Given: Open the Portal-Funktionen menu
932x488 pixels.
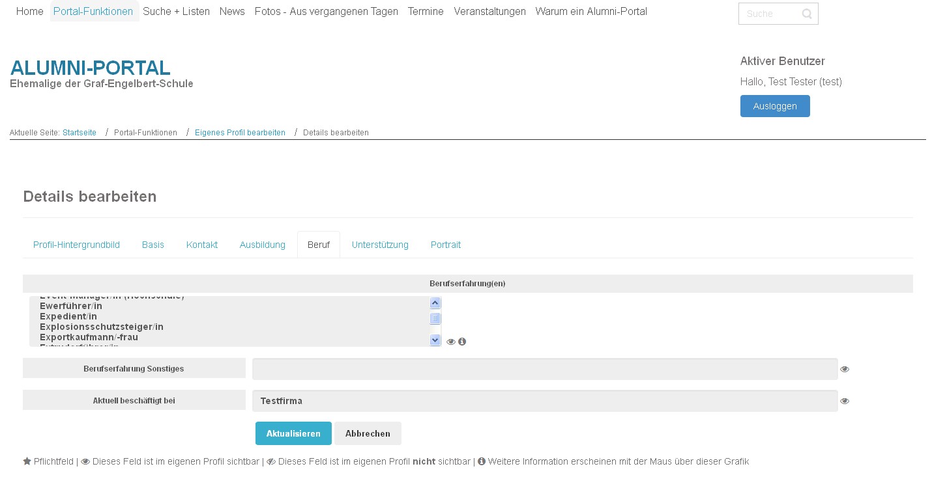Looking at the screenshot, I should [x=93, y=12].
